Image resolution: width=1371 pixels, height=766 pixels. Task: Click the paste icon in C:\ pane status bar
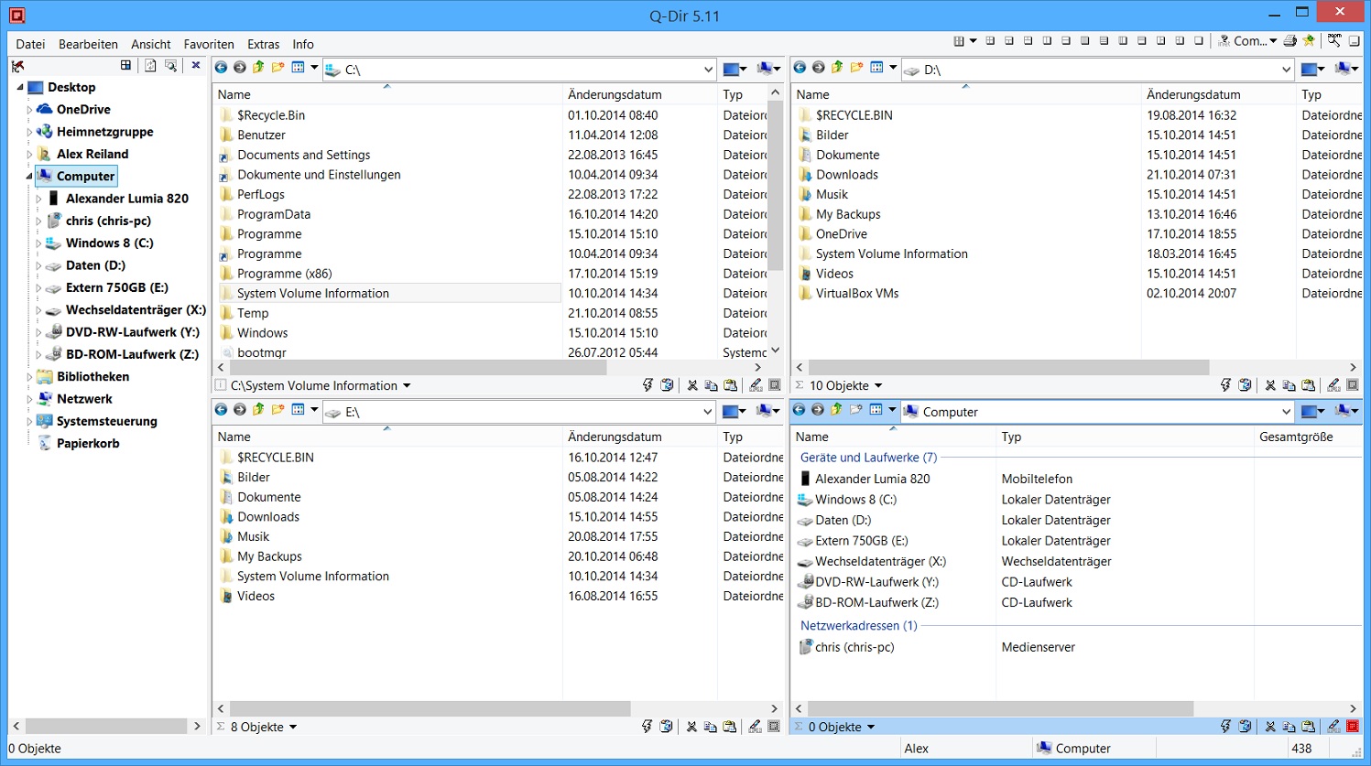tap(731, 386)
